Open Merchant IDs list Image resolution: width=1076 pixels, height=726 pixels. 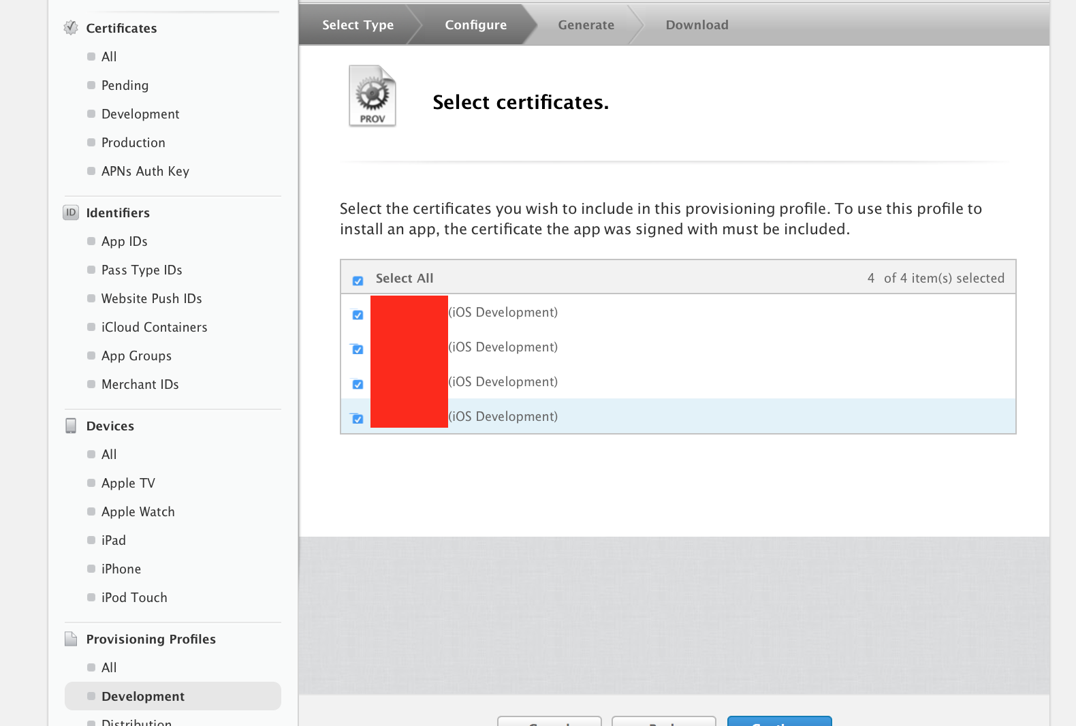(140, 384)
